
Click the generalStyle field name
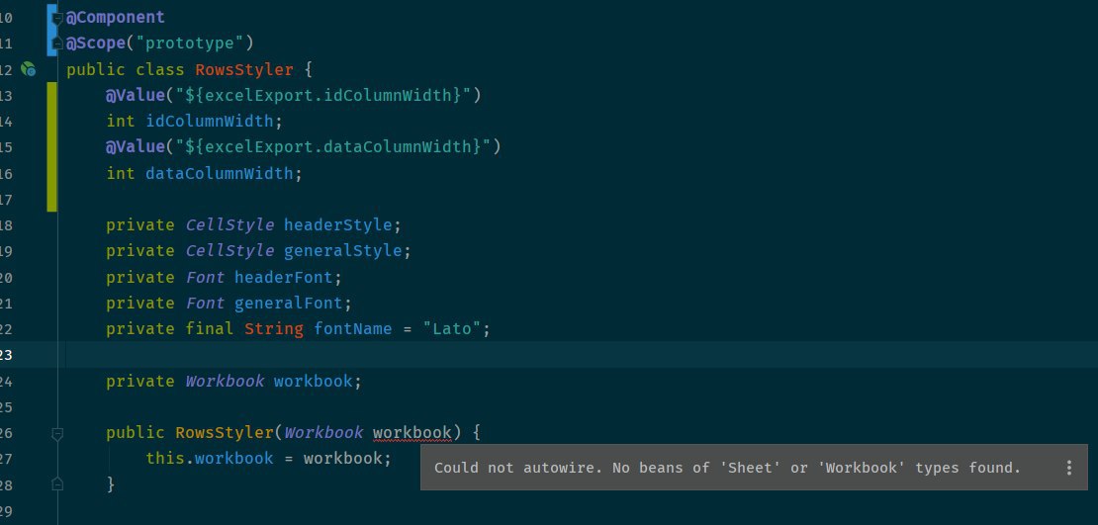342,250
